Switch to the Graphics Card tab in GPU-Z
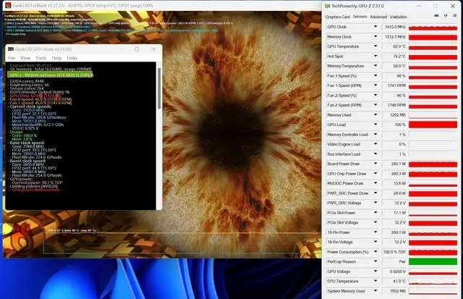Viewport: 463px width, 299px height. (338, 17)
